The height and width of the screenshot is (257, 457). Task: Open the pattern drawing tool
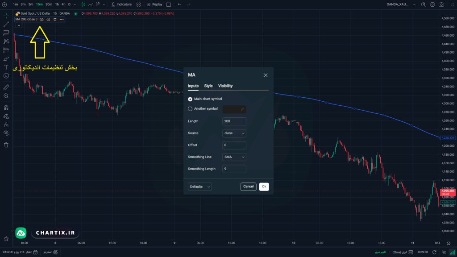coord(6,41)
